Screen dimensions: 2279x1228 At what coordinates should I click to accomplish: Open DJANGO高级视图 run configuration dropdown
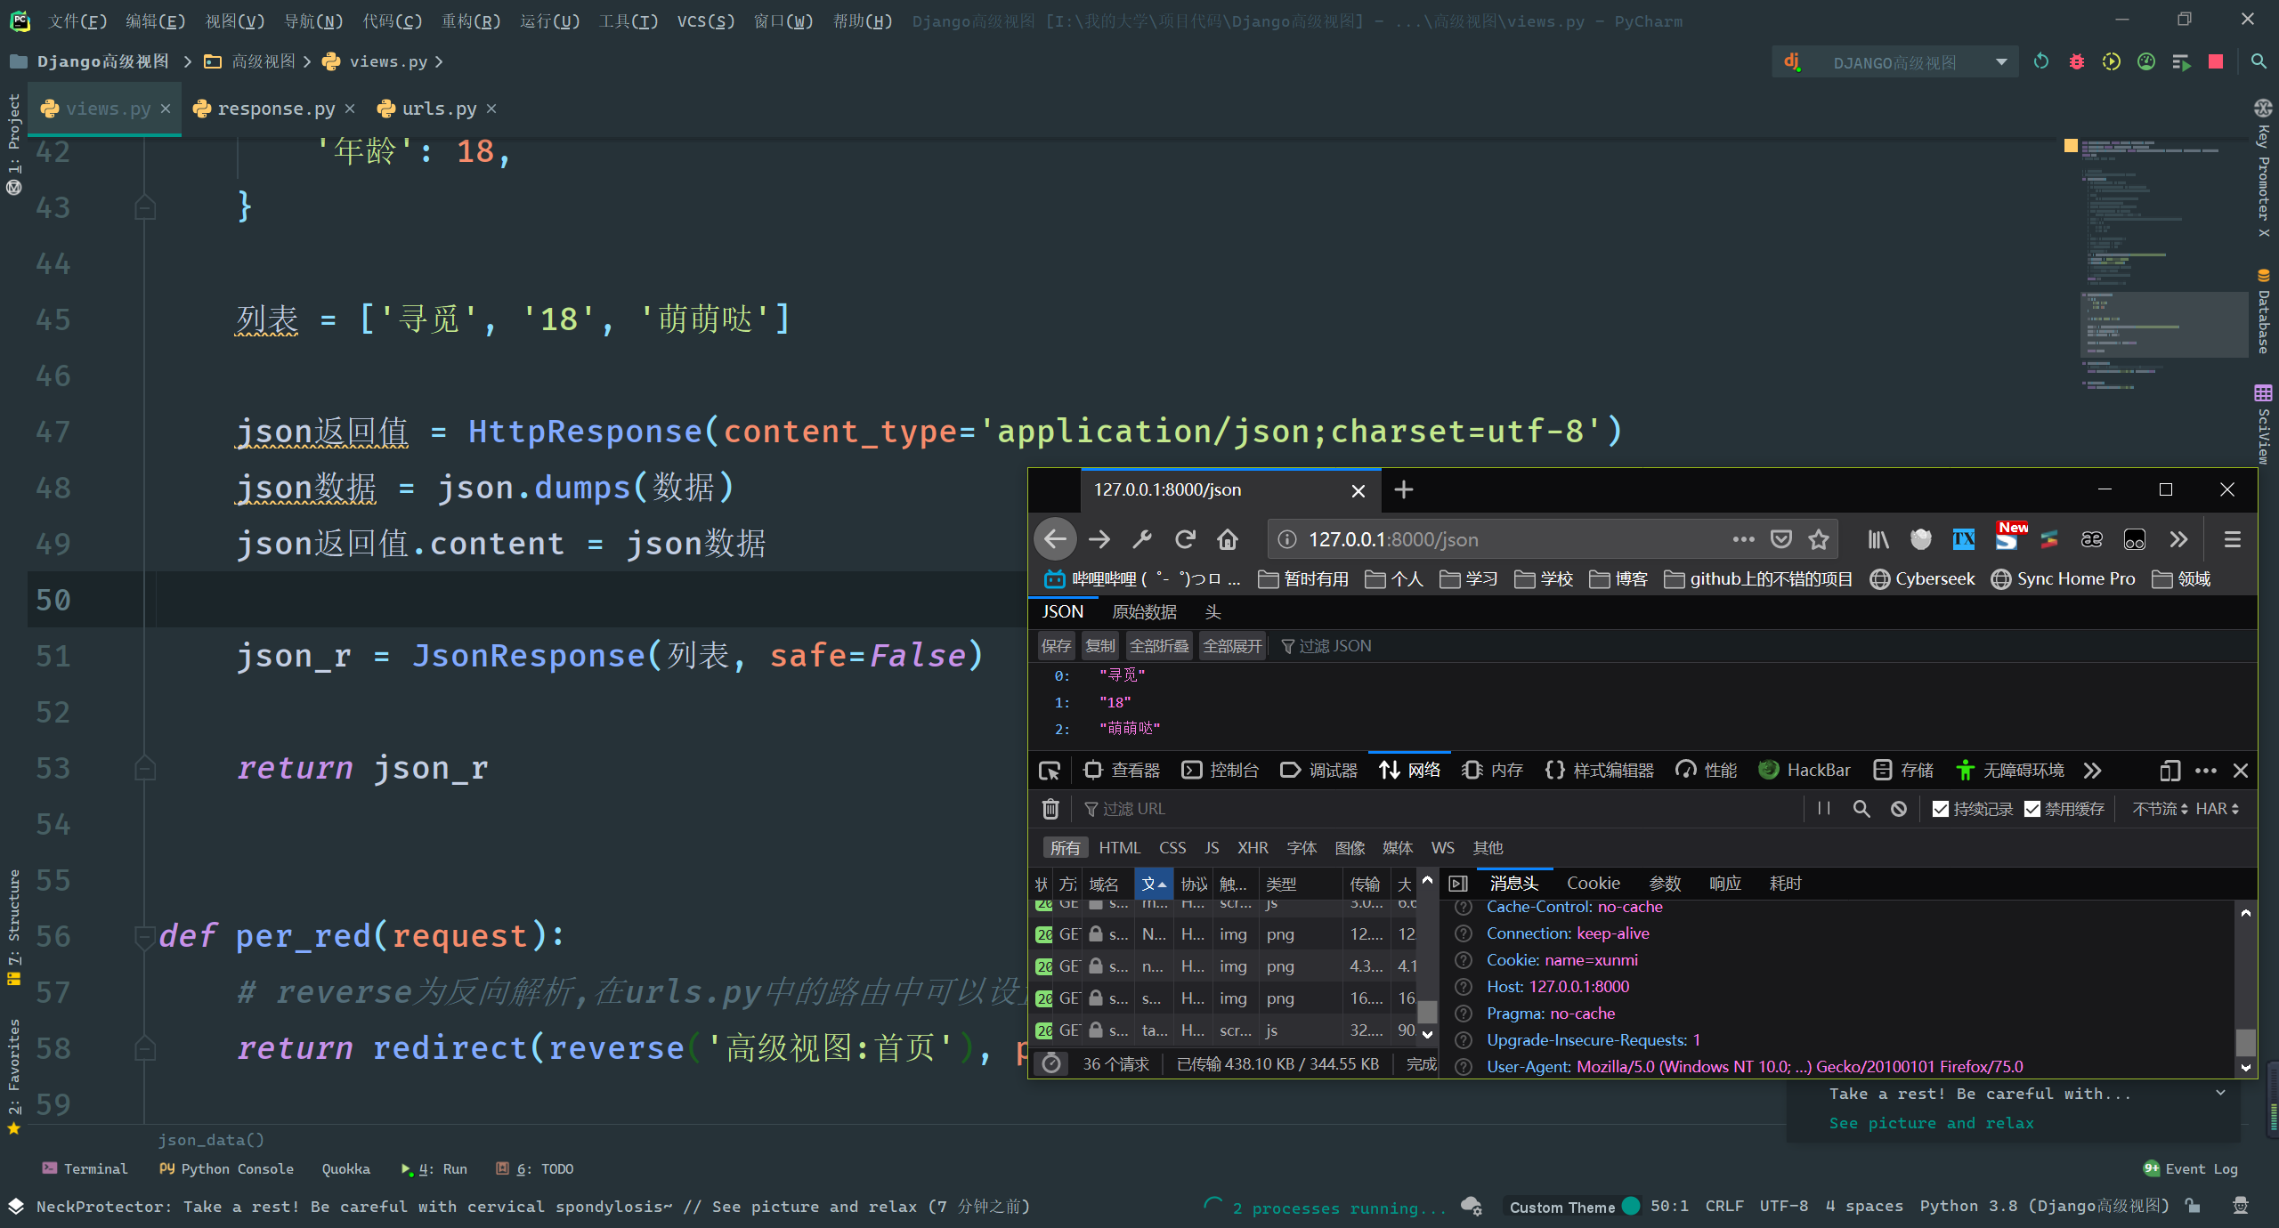[x=2001, y=62]
